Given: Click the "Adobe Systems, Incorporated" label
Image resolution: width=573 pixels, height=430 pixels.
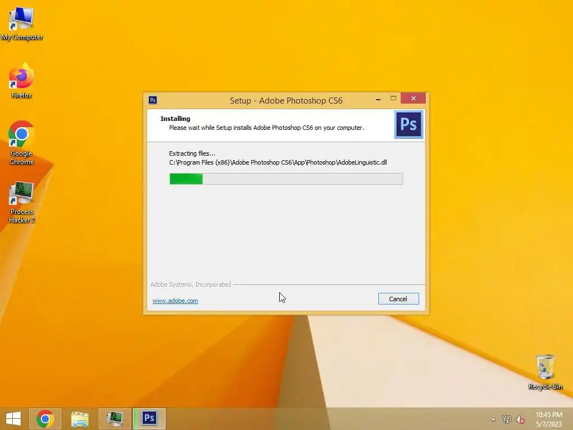Looking at the screenshot, I should (x=190, y=284).
